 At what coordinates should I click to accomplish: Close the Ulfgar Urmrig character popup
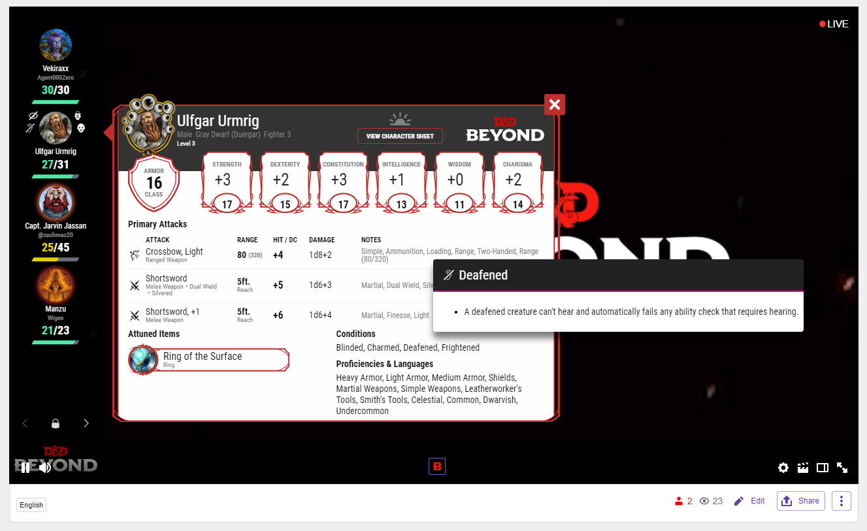point(555,105)
